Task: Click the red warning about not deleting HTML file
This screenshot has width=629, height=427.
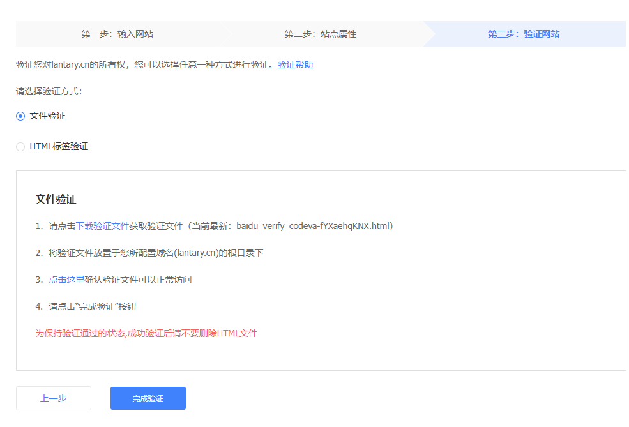Action: point(146,333)
